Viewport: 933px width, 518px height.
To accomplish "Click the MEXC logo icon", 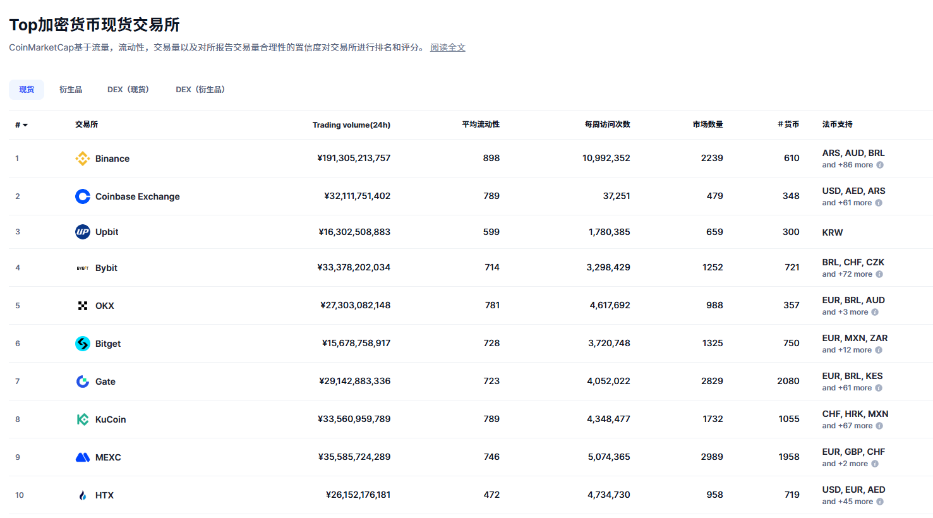I will point(82,457).
